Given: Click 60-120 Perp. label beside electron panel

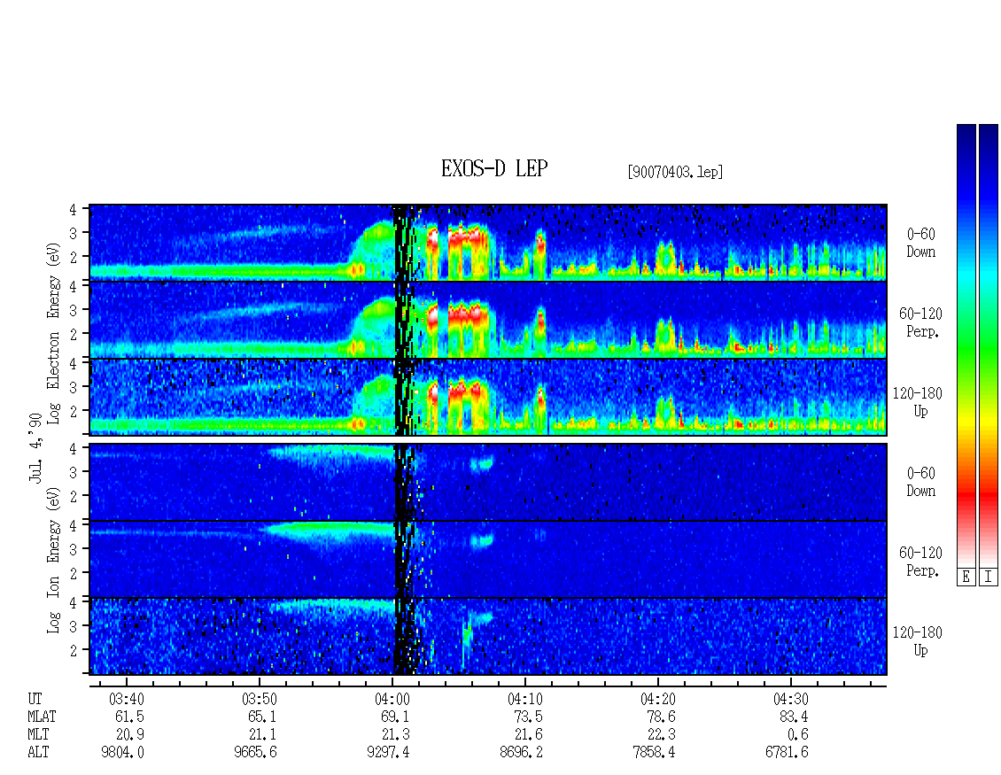Looking at the screenshot, I should 920,322.
